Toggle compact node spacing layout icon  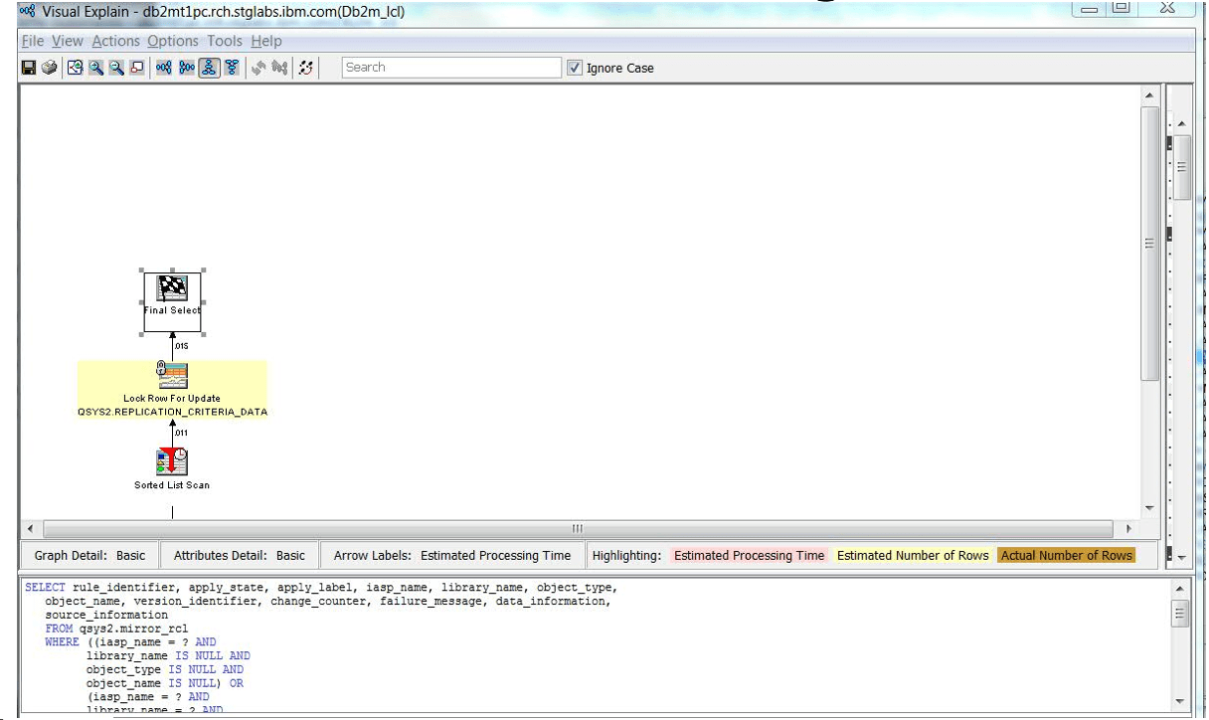click(232, 67)
